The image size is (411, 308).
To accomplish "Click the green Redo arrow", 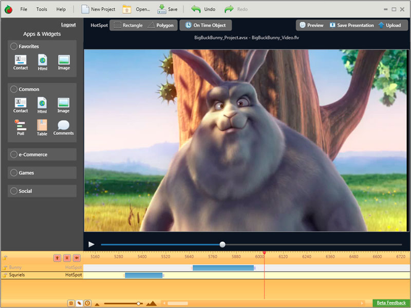I will (x=229, y=9).
